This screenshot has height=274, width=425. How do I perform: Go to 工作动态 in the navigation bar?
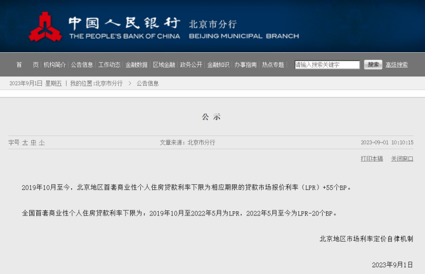pyautogui.click(x=109, y=65)
